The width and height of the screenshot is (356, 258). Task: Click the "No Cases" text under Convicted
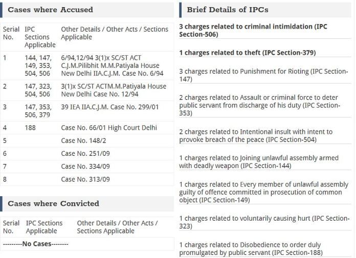(x=36, y=244)
